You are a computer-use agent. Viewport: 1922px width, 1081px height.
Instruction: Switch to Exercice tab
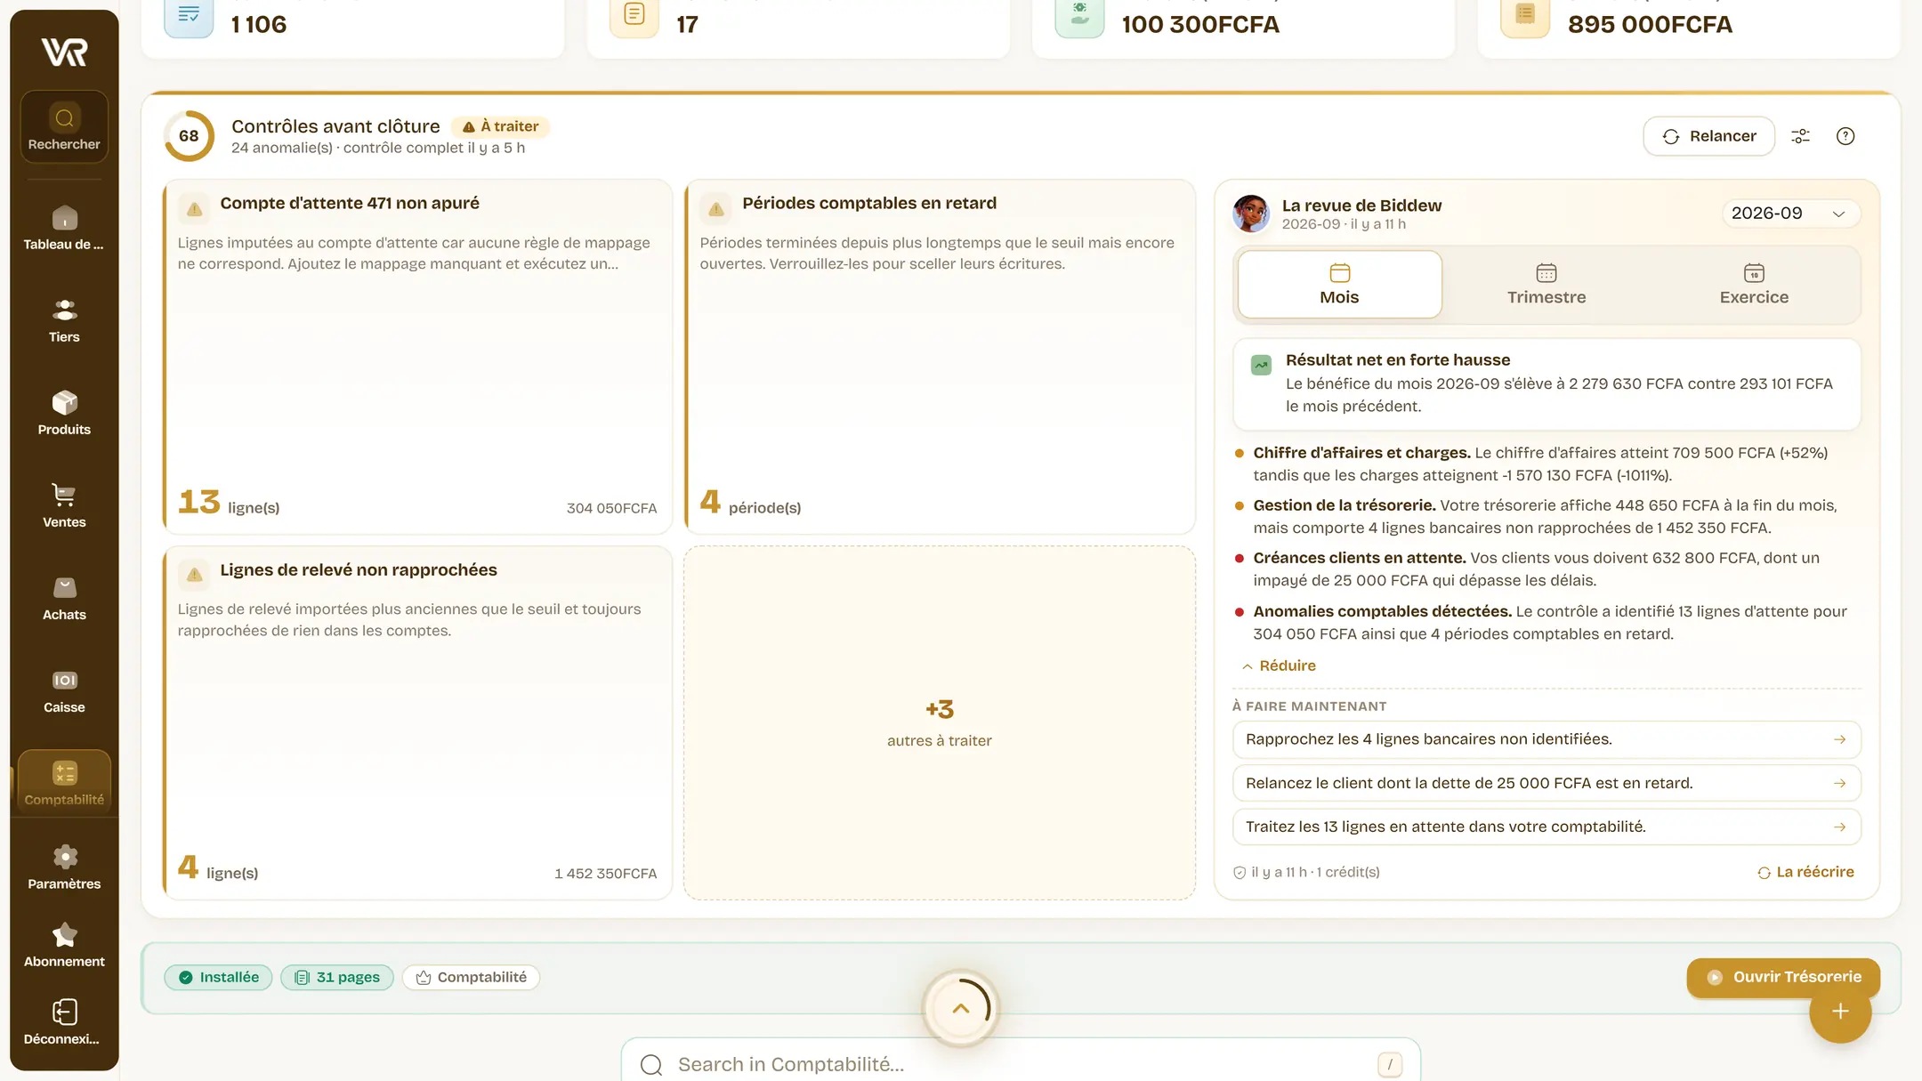1754,285
